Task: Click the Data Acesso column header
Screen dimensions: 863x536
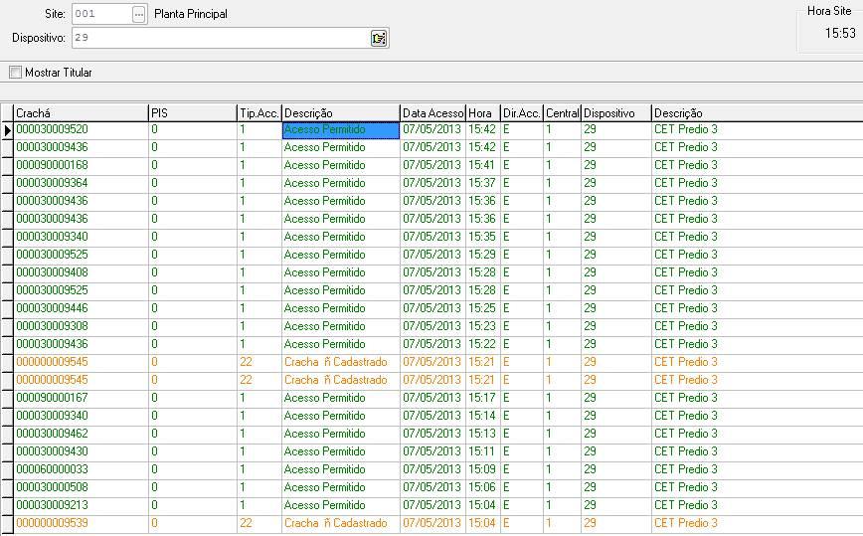Action: (x=433, y=112)
